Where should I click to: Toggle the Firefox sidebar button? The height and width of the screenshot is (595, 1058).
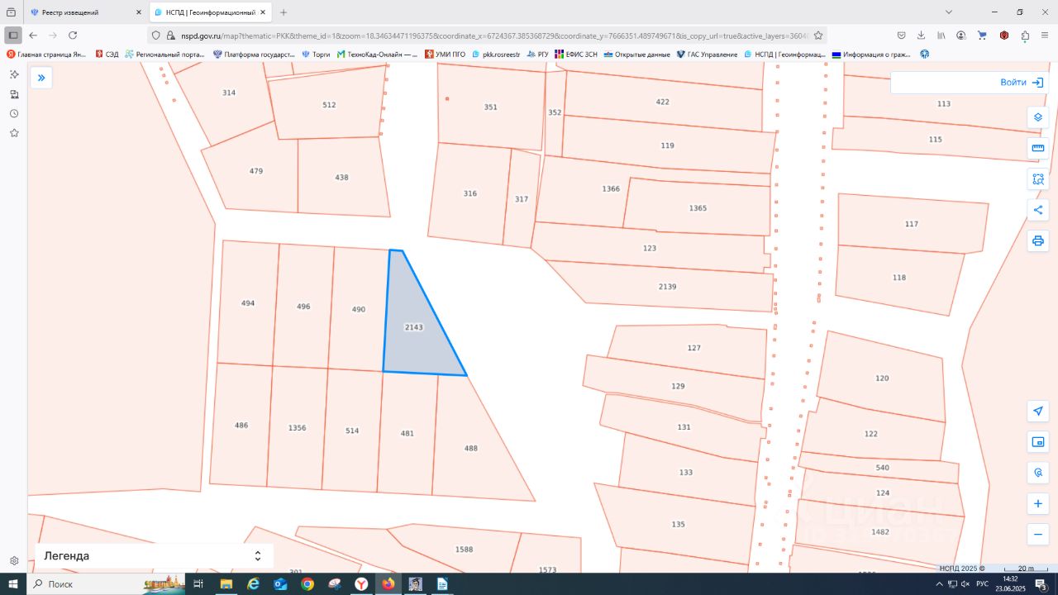(x=13, y=36)
